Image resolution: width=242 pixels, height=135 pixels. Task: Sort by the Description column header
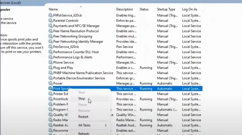124,9
